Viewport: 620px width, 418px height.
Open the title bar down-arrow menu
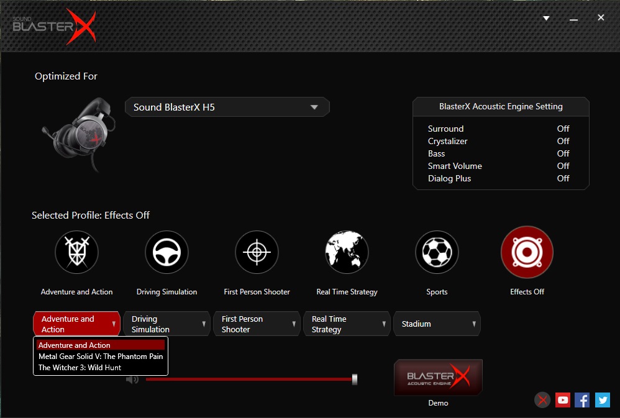(x=546, y=18)
